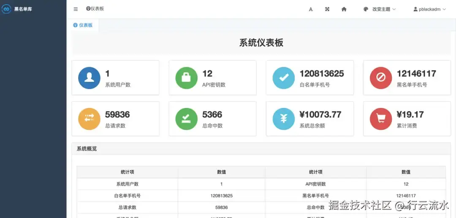
Task: Click the ¥10073.77 balance value
Action: [x=320, y=114]
